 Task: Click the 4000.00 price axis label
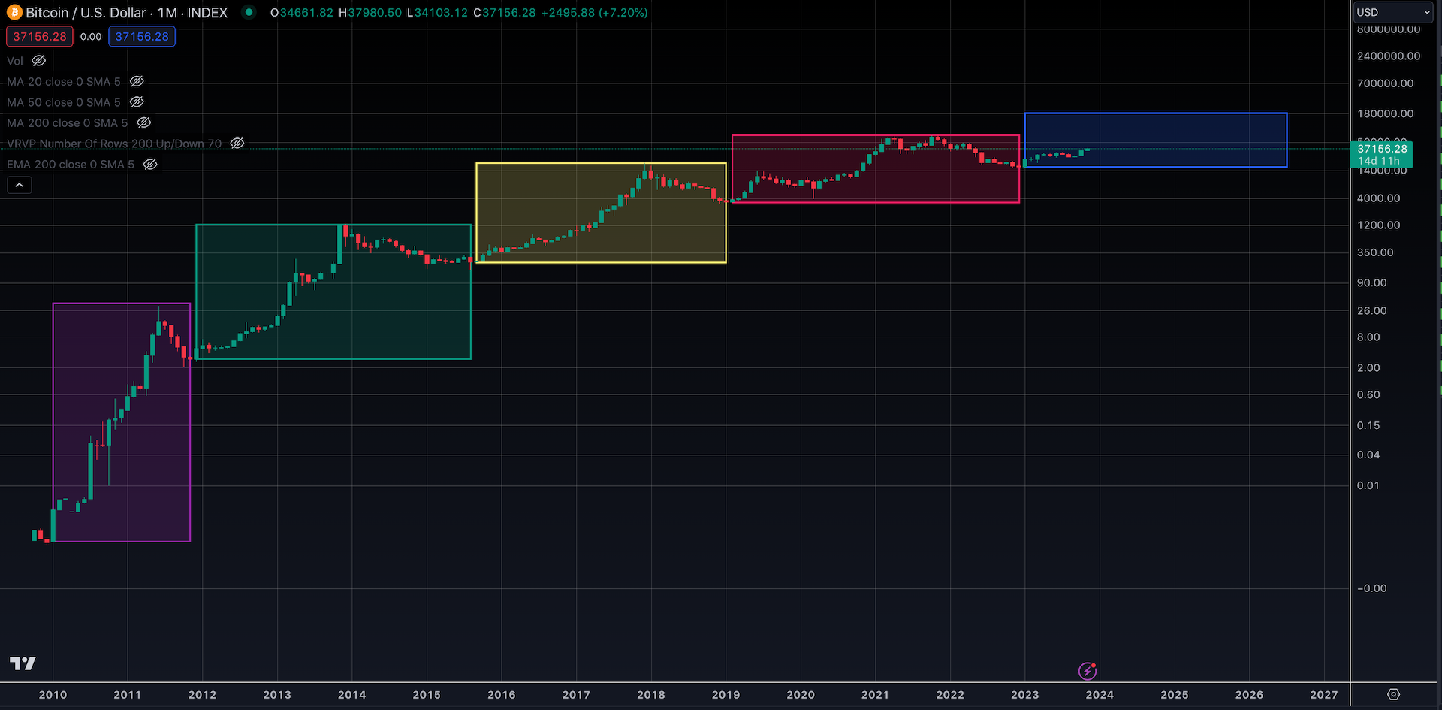coord(1378,198)
